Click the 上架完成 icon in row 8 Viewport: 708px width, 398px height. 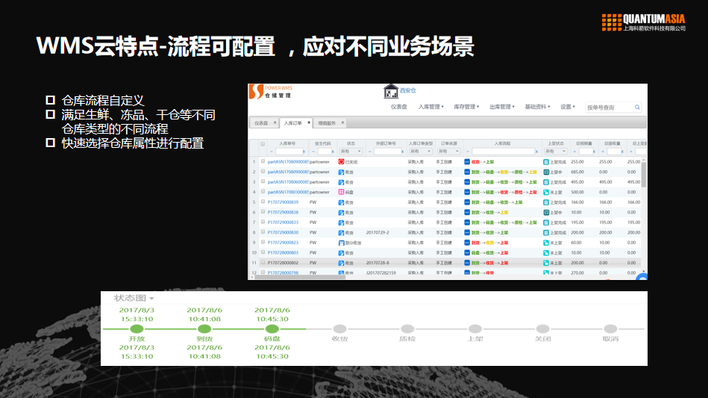coord(546,233)
